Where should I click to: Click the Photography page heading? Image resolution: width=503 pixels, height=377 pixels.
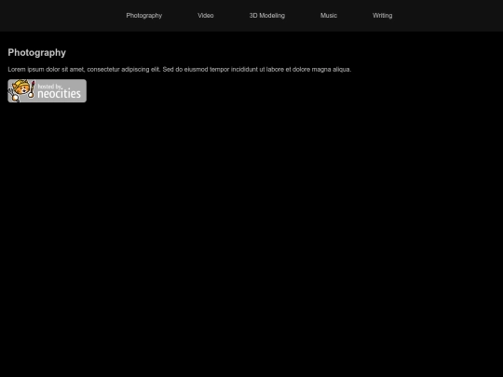click(x=37, y=52)
